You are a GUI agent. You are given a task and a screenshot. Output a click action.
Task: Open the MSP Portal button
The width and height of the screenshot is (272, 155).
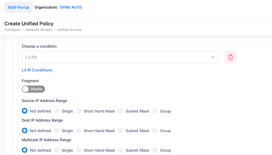pyautogui.click(x=19, y=7)
